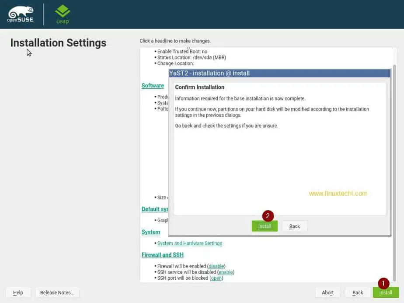Abort the installation
This screenshot has height=303, width=404.
coord(328,293)
